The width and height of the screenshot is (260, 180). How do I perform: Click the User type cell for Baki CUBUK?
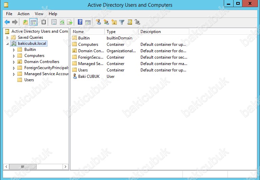click(x=110, y=77)
